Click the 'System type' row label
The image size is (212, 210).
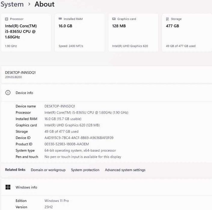point(25,151)
